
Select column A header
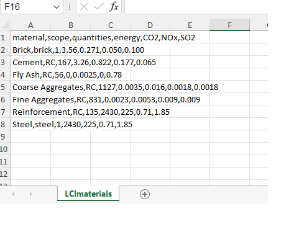click(30, 25)
